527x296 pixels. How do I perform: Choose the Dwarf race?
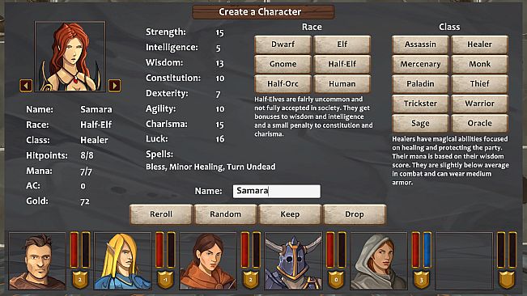click(283, 44)
